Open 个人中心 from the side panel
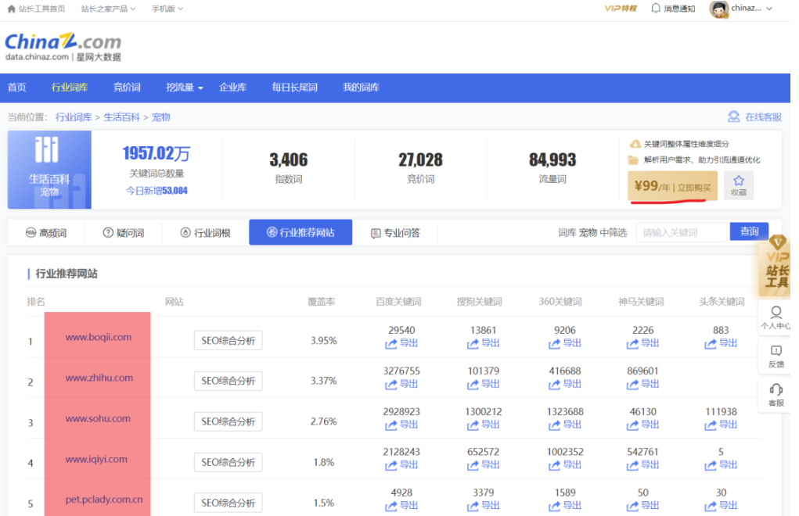799x516 pixels. pyautogui.click(x=775, y=317)
